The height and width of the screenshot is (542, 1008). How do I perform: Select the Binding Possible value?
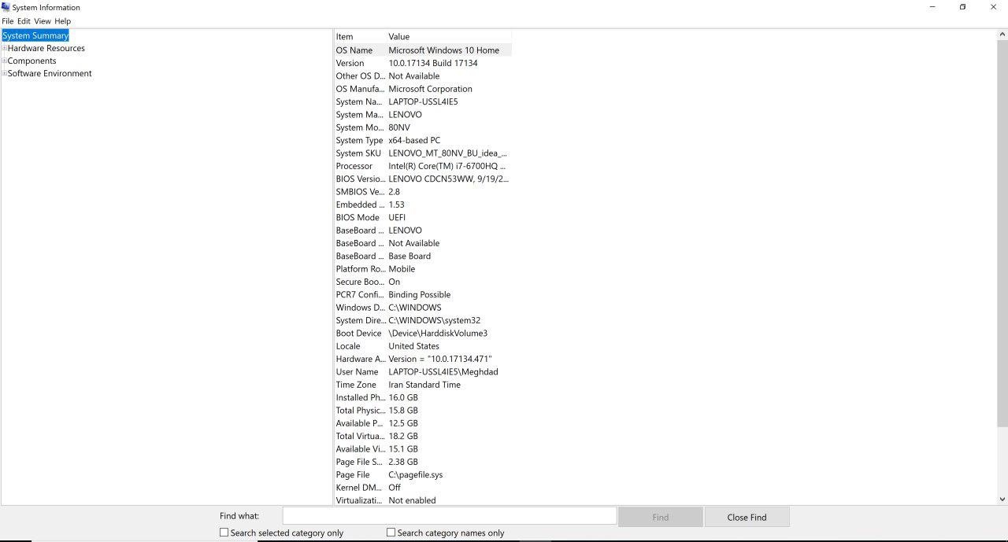coord(419,294)
